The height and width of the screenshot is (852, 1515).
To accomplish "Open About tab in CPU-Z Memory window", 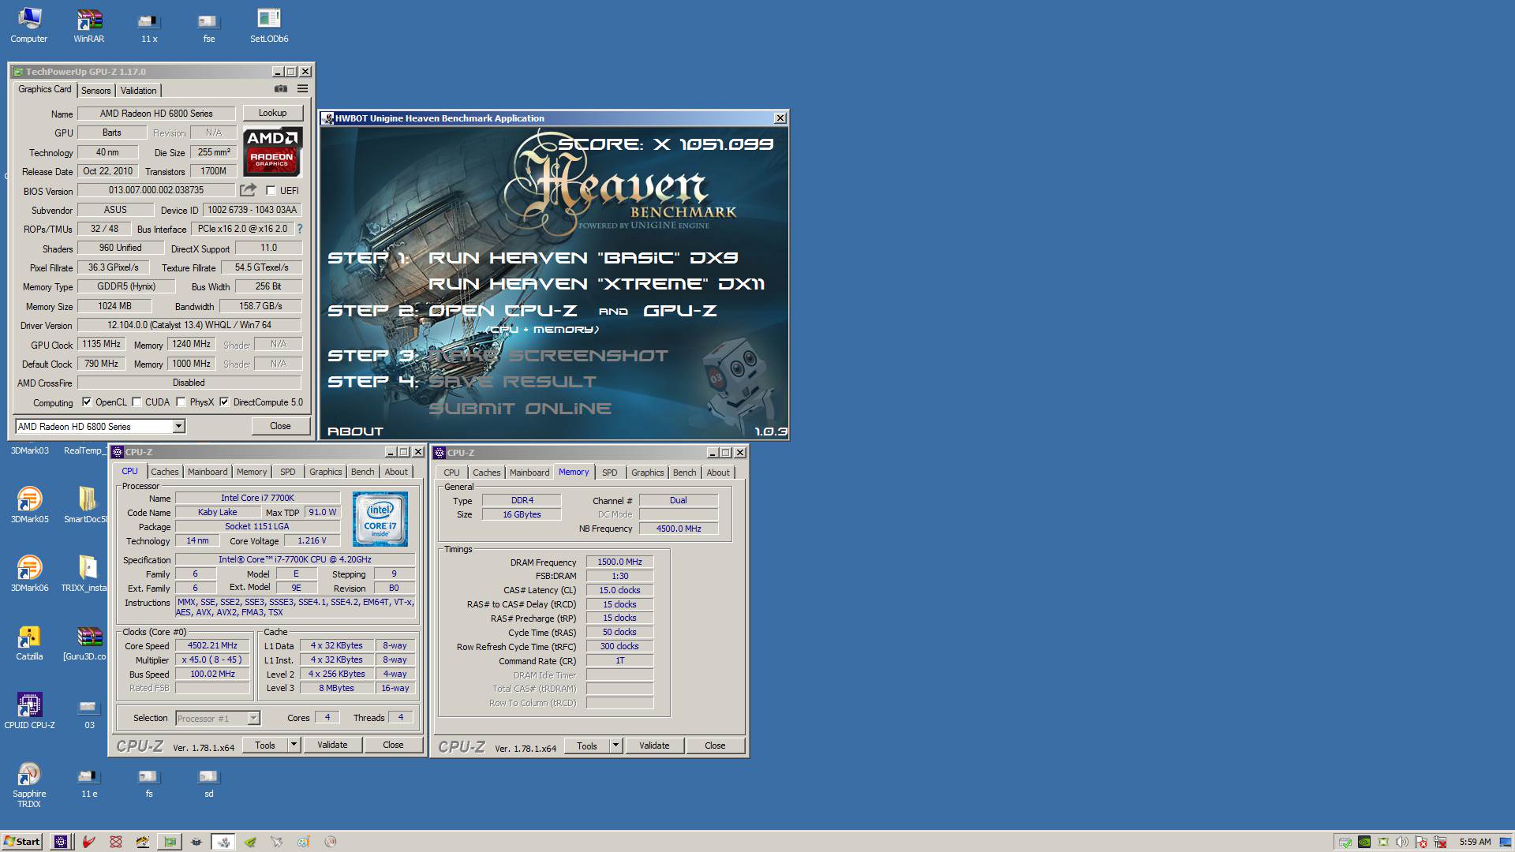I will [718, 473].
